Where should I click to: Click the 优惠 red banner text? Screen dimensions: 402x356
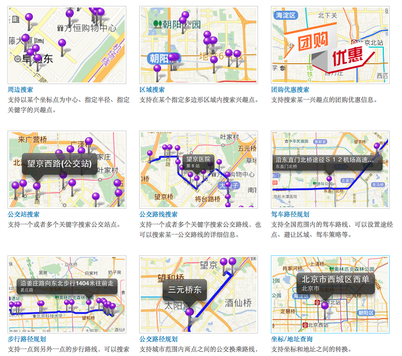[348, 56]
